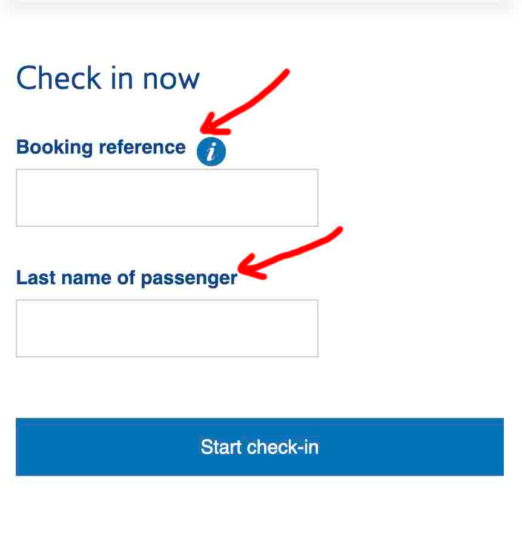522x554 pixels.
Task: Click the 'Check in now' heading
Action: click(x=108, y=77)
